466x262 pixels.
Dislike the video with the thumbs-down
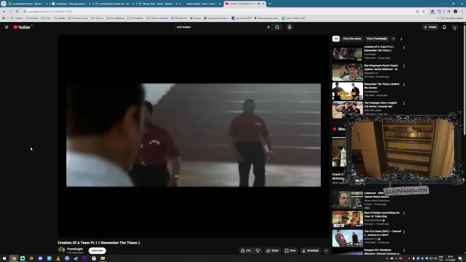[258, 250]
